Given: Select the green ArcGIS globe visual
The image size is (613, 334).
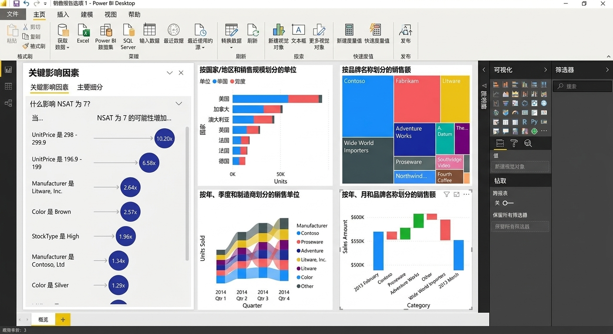Looking at the screenshot, I should (534, 131).
